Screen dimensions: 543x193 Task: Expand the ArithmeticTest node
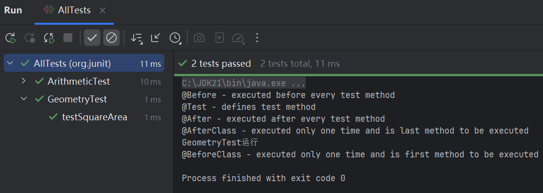click(x=24, y=81)
